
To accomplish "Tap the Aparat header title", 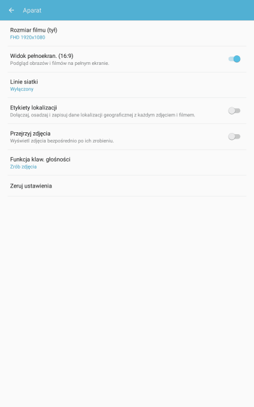I will point(32,10).
